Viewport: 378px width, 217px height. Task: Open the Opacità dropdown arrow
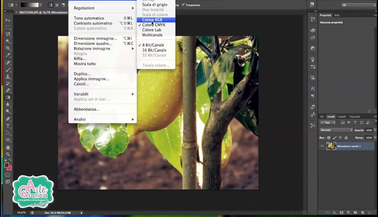pos(375,130)
